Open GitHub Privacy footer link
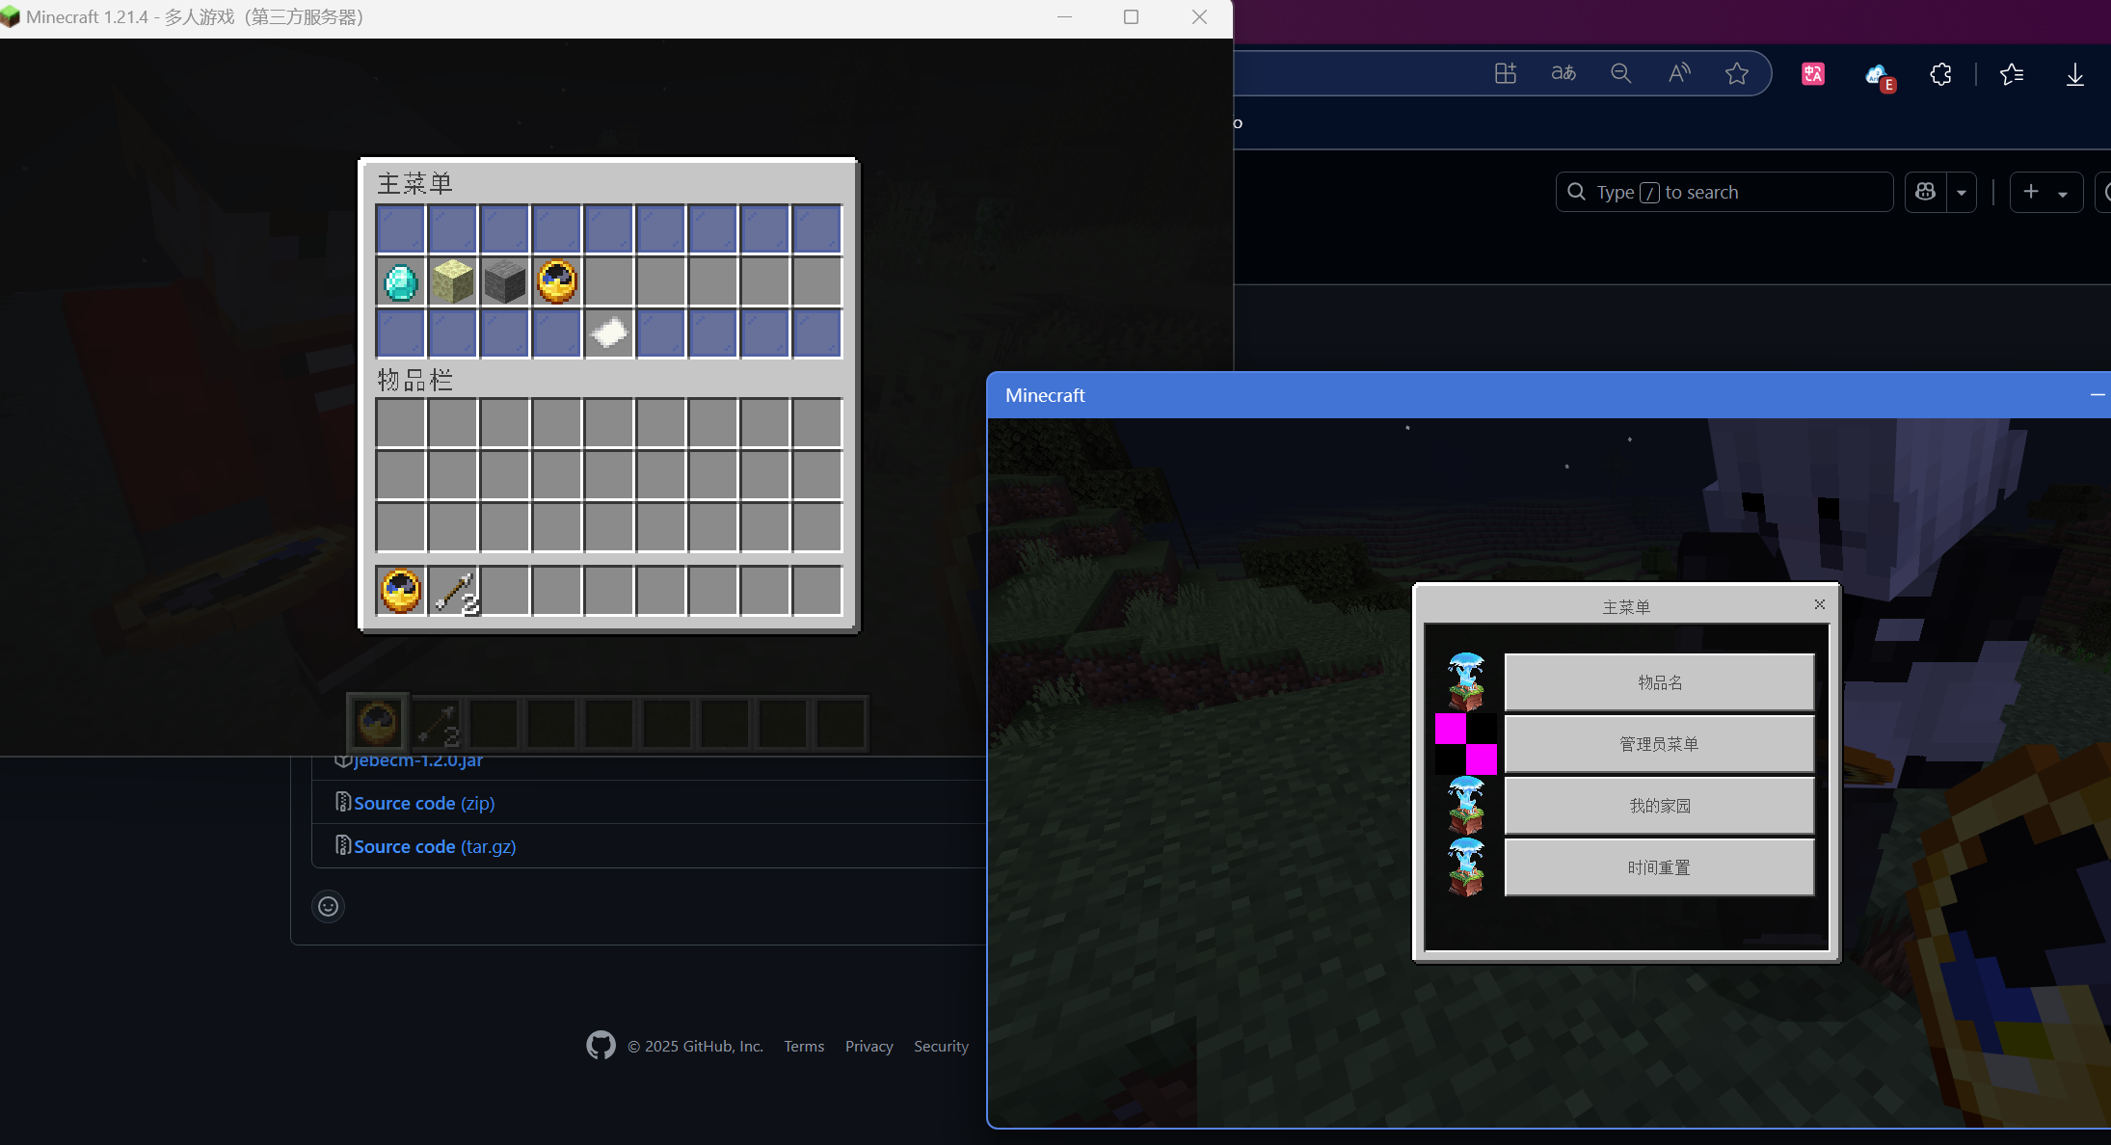Screen dimensions: 2111x1145 [x=869, y=1046]
